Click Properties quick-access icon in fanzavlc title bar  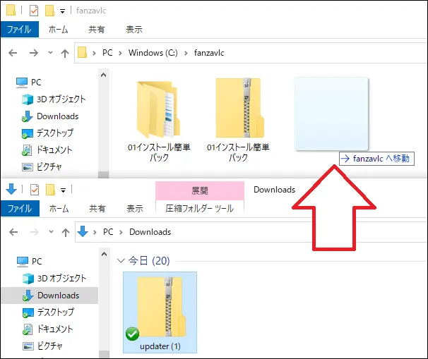click(34, 11)
